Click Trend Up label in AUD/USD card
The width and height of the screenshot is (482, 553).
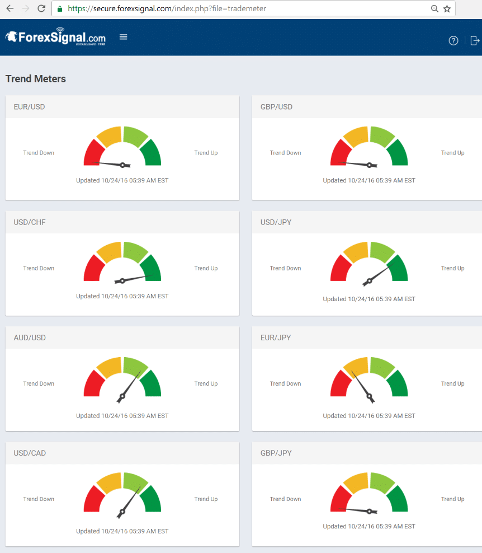tap(206, 383)
